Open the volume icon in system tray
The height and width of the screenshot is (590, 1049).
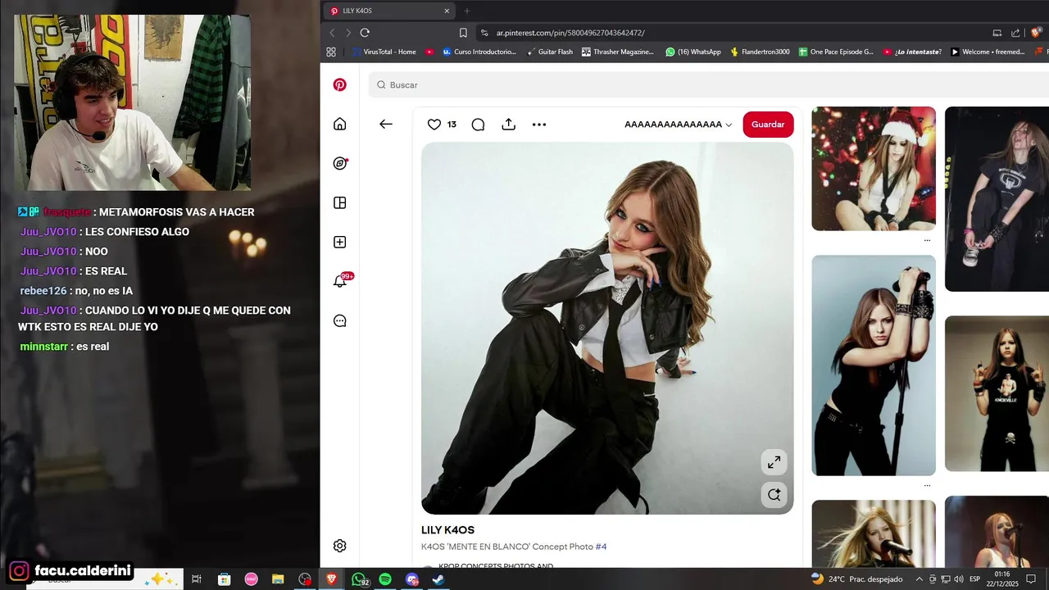(x=959, y=579)
